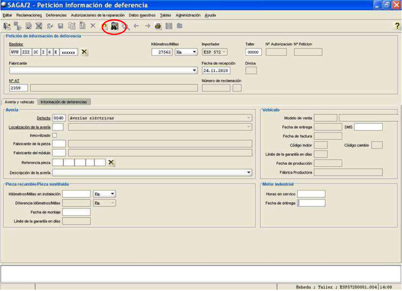
Task: Click Bastidor segment showing xxxxxx
Action: pos(68,52)
